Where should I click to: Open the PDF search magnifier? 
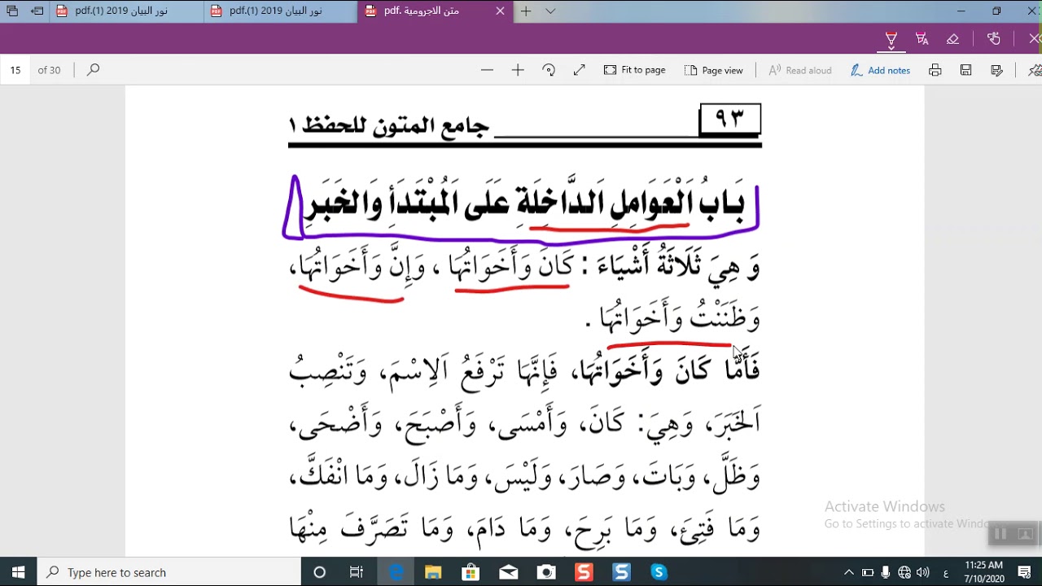(93, 70)
